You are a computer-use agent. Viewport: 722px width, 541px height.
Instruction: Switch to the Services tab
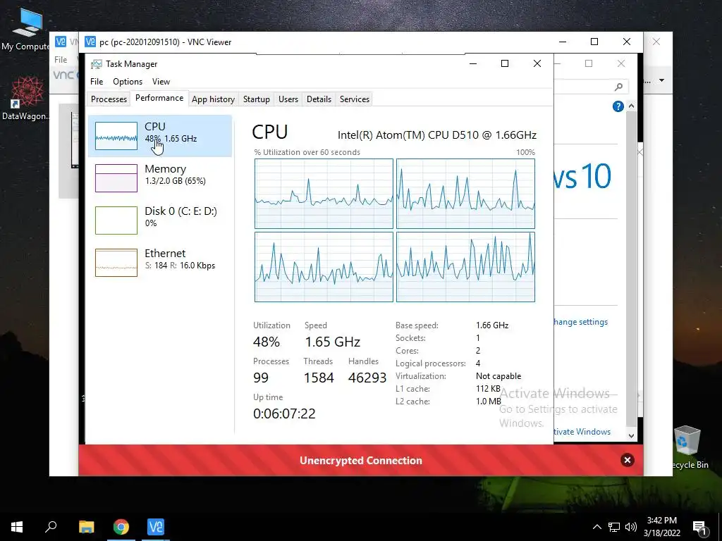pos(355,99)
